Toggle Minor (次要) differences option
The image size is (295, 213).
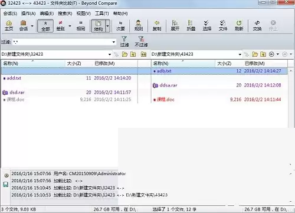tap(120, 25)
